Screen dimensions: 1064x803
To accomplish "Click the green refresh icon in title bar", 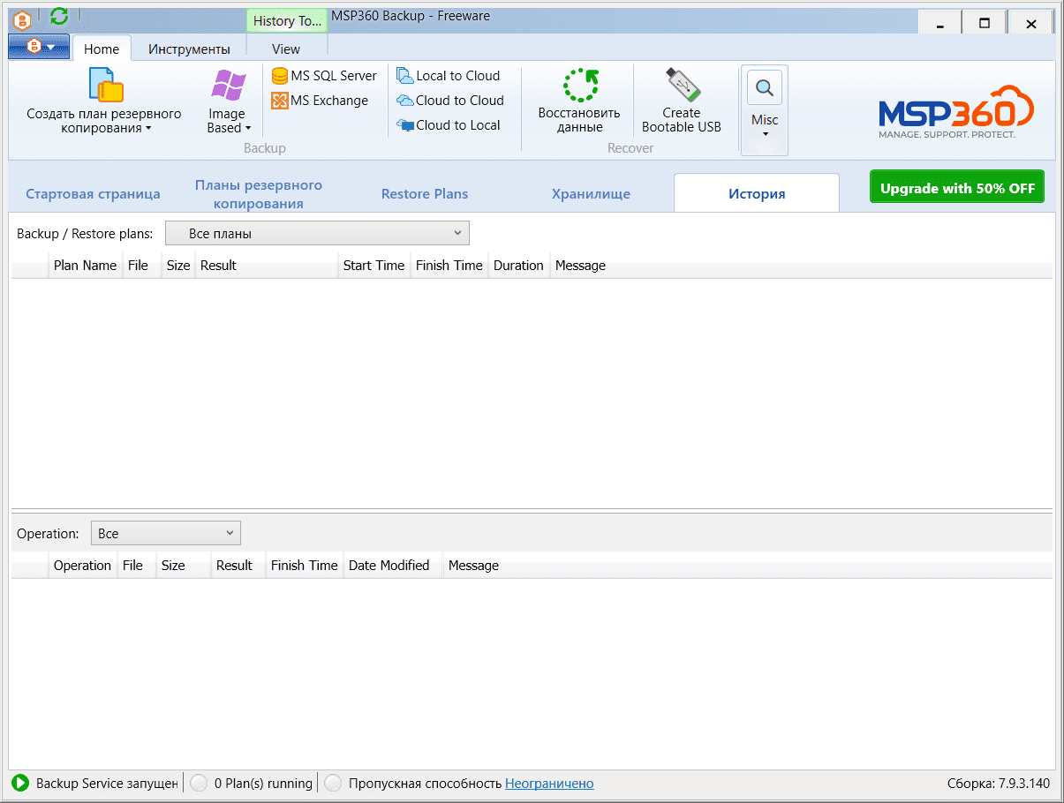I will tap(59, 16).
